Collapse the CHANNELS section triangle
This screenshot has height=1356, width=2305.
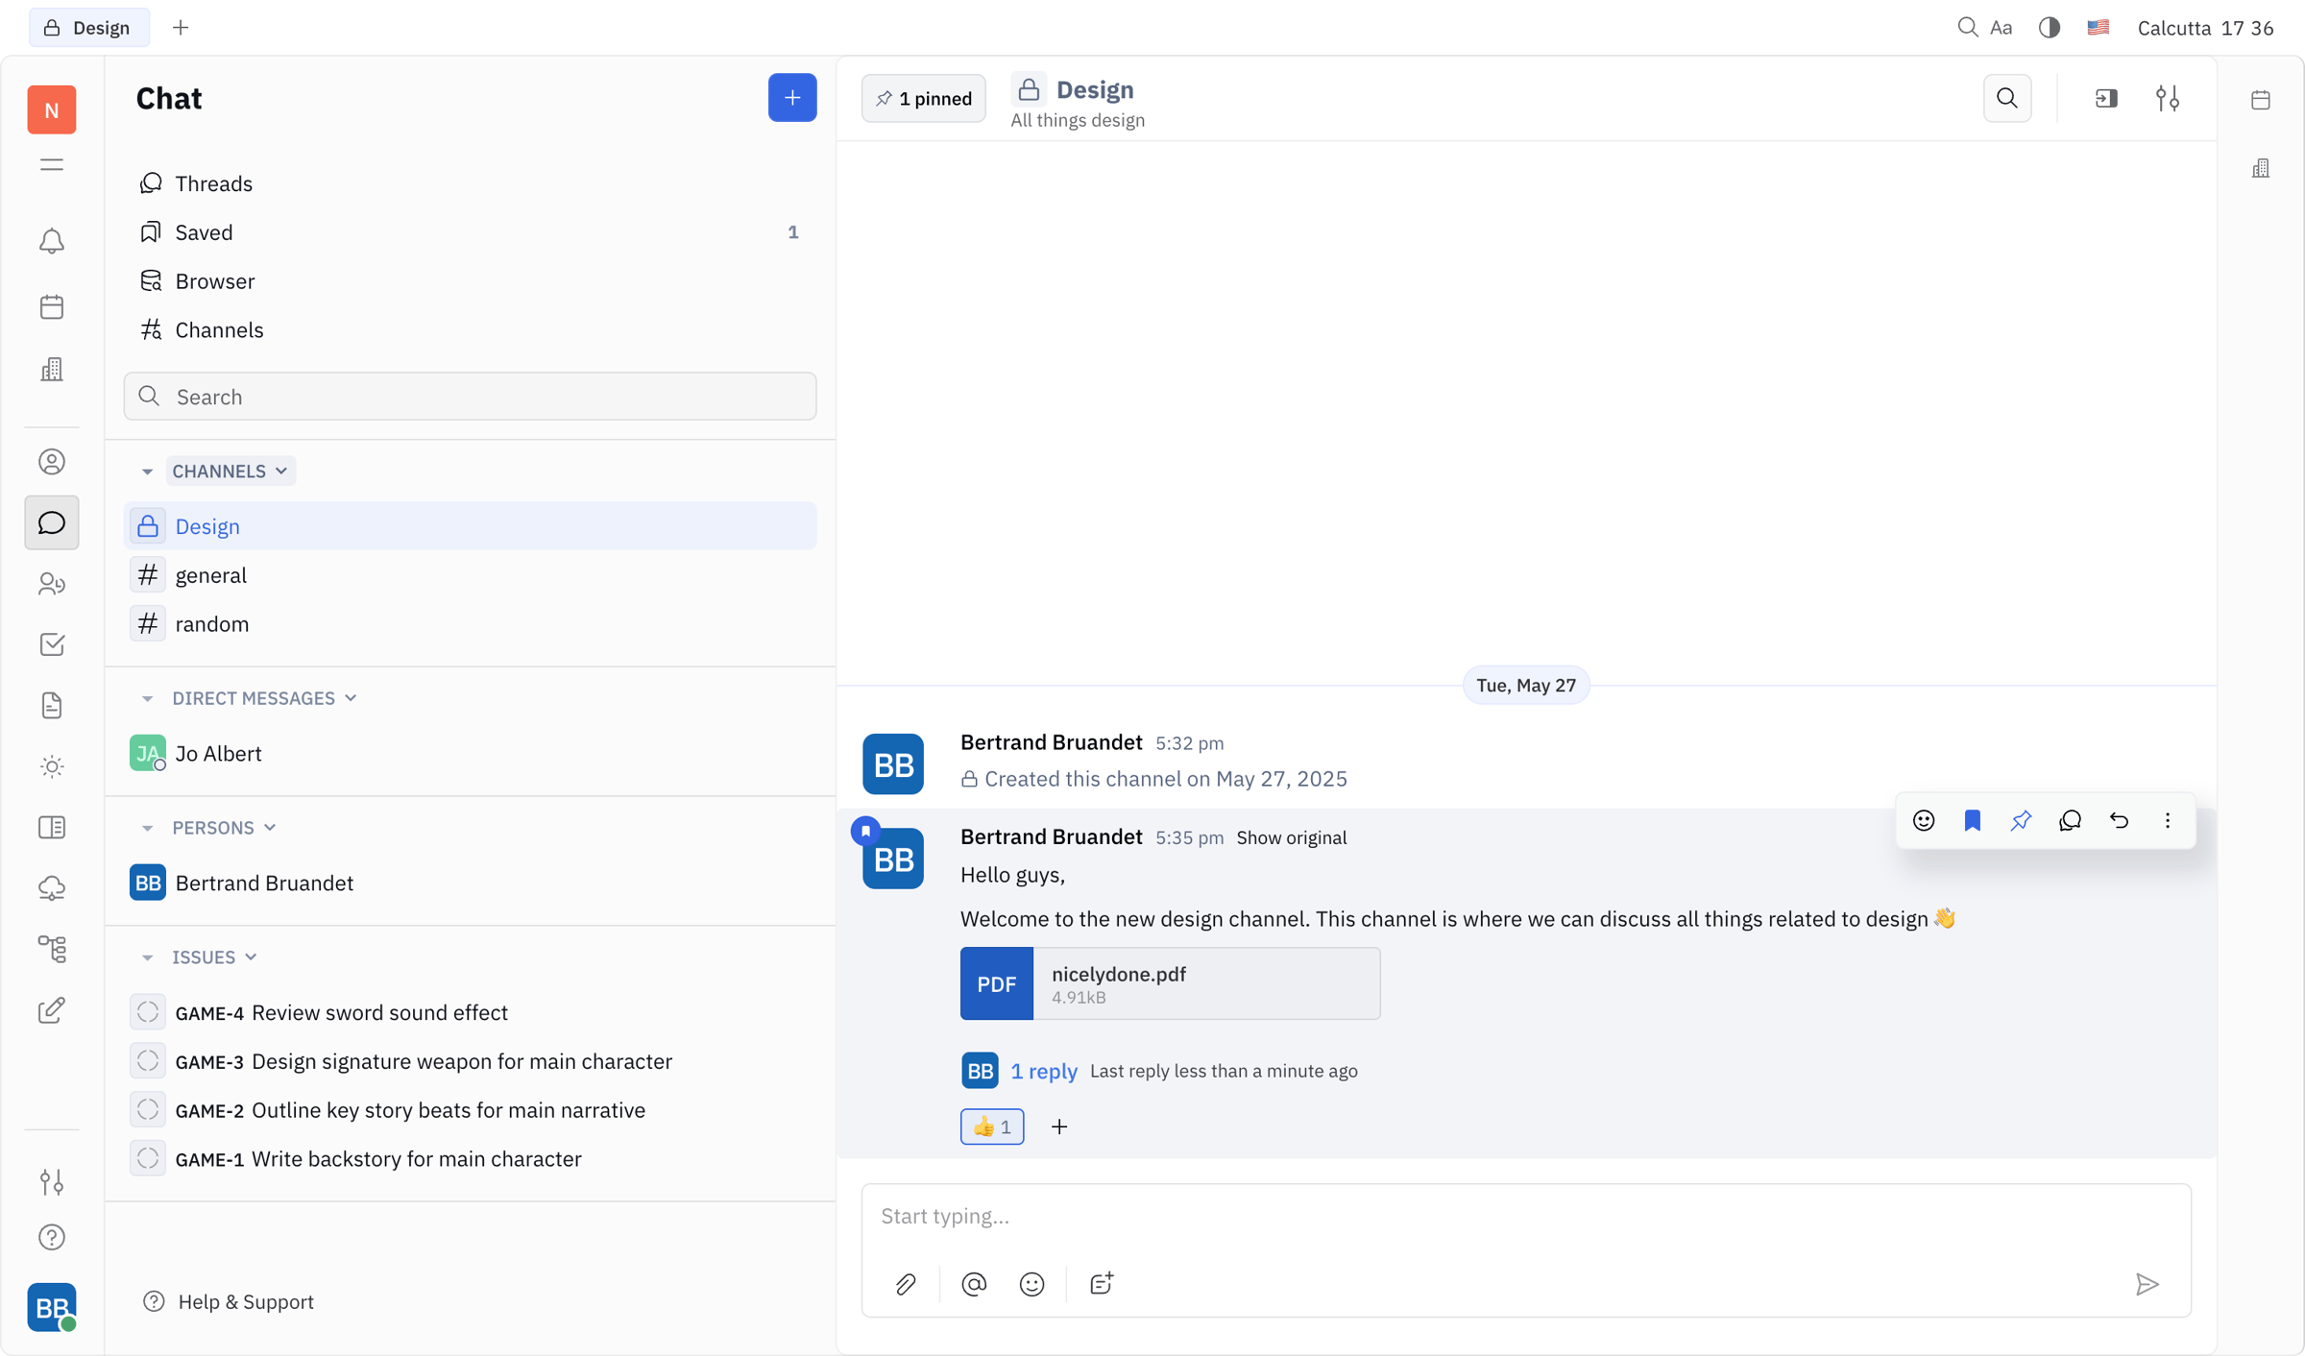pos(147,472)
